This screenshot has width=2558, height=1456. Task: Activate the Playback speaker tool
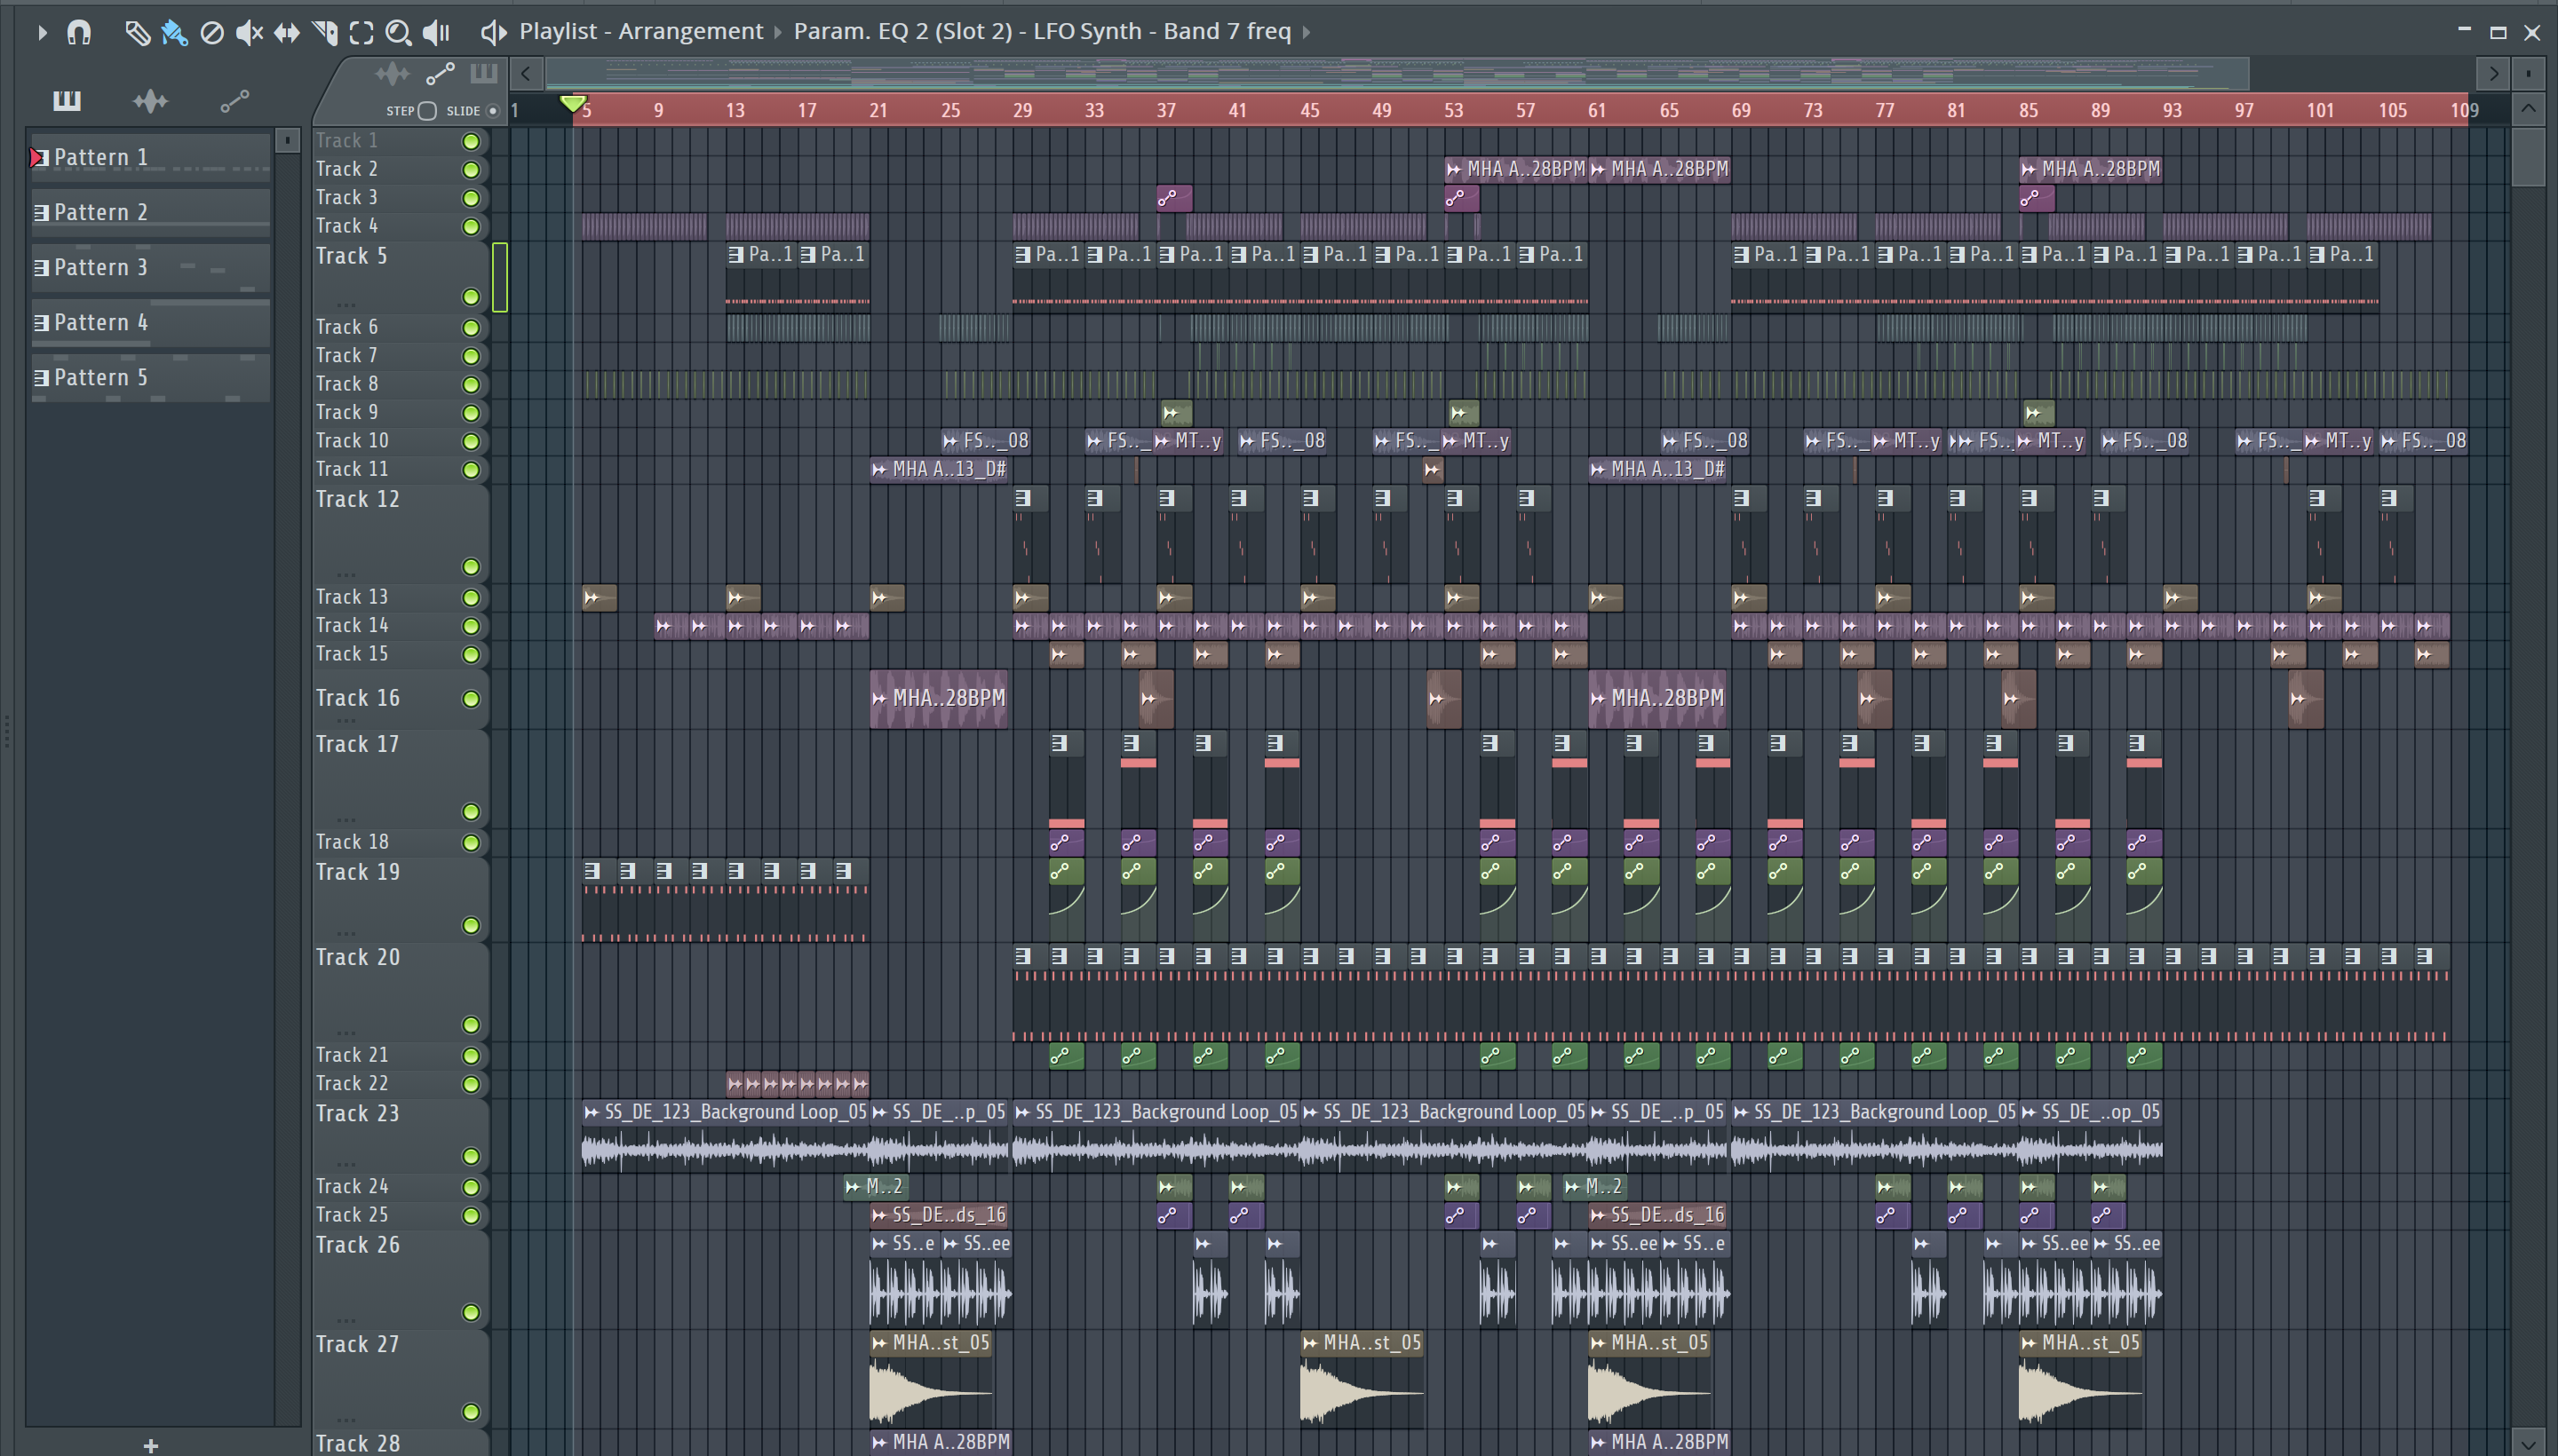pos(436,33)
